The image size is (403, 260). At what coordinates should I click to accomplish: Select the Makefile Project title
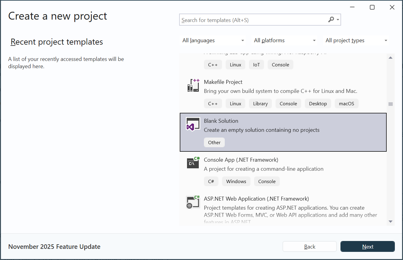[x=223, y=82]
